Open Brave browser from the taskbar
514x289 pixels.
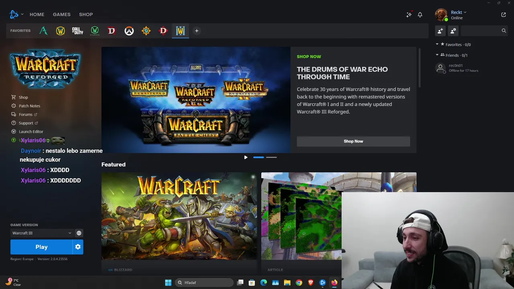point(311,283)
